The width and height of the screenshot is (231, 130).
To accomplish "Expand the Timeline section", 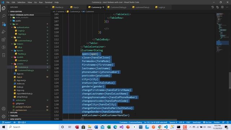I will pos(29,116).
